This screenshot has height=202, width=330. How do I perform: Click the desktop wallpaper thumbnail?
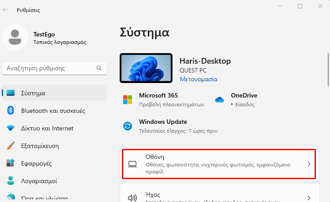[146, 68]
